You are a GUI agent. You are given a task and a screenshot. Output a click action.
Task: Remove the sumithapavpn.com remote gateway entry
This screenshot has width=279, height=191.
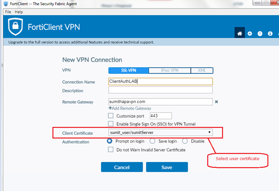(x=217, y=102)
